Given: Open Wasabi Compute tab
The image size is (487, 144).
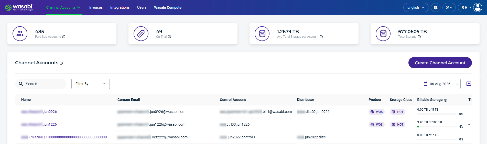Looking at the screenshot, I should pyautogui.click(x=168, y=7).
